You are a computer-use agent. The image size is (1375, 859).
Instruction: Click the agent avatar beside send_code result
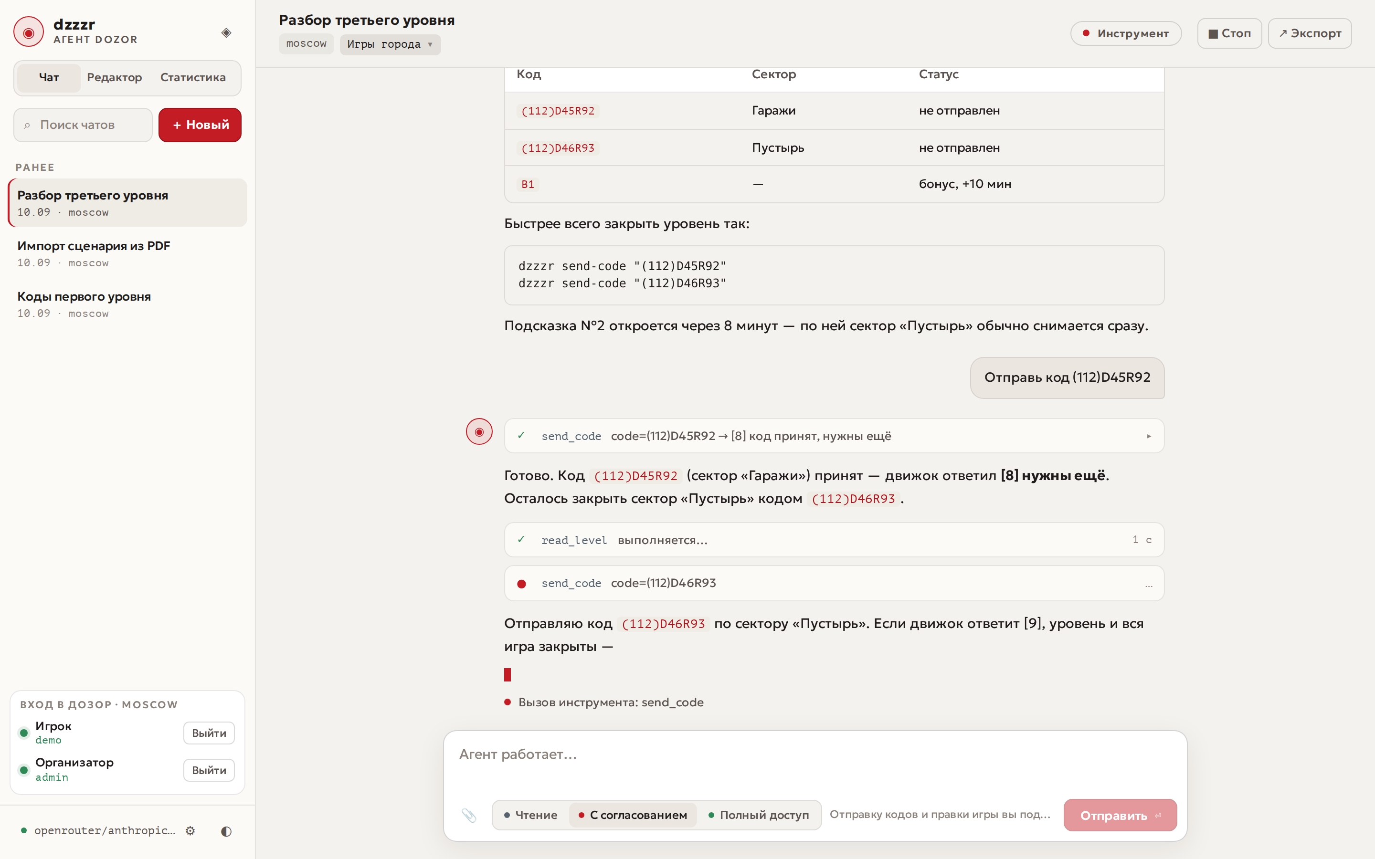(x=479, y=432)
